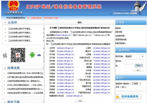Open nx.beian.miit.gov.cn Ningxia link
Viewport: 147px width, 103px height.
(x=102, y=92)
